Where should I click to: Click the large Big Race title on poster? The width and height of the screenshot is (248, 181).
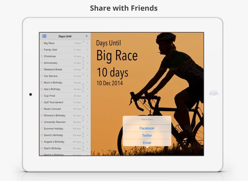click(x=117, y=56)
